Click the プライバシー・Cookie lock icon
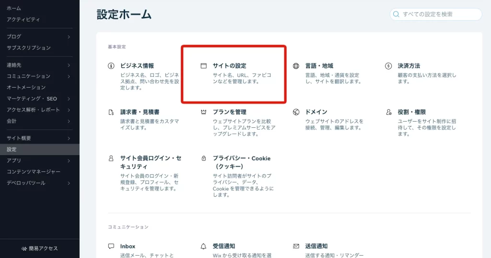The image size is (491, 258). click(203, 158)
